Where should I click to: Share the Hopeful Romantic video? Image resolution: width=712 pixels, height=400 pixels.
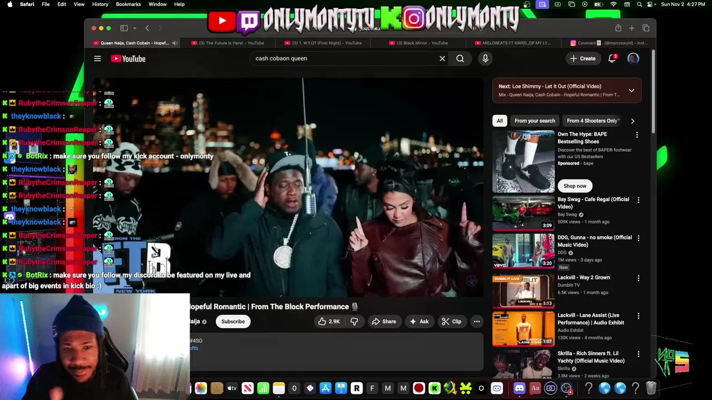(x=384, y=321)
